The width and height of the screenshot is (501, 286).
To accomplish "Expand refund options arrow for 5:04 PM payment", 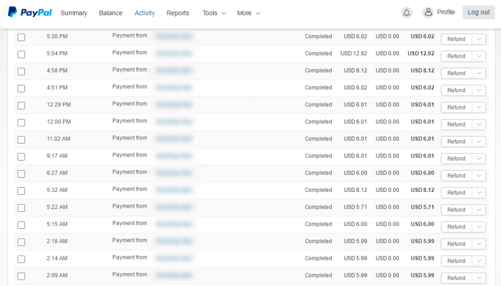I will 479,56.
